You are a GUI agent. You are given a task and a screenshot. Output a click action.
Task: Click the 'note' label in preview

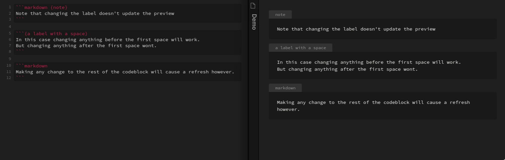(x=280, y=15)
